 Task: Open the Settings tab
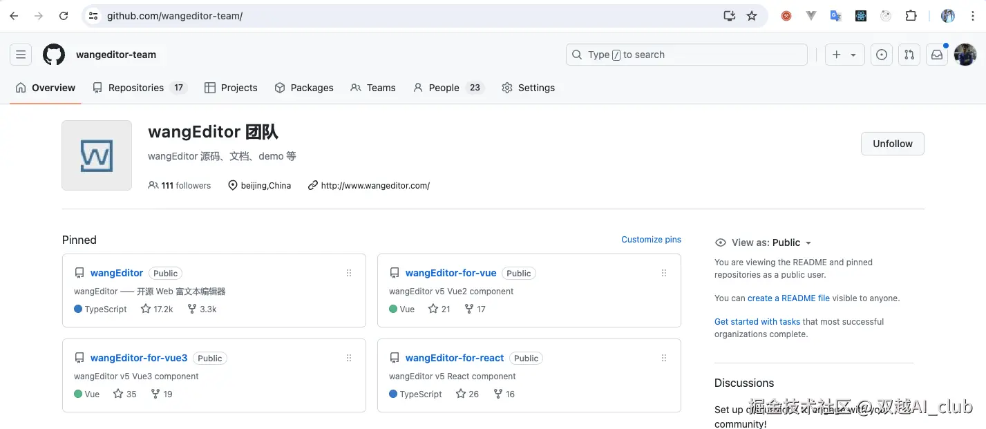tap(529, 88)
